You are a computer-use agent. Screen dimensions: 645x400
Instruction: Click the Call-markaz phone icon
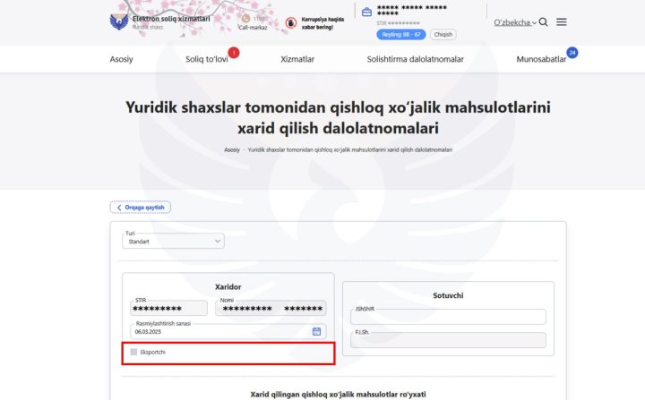click(x=245, y=19)
